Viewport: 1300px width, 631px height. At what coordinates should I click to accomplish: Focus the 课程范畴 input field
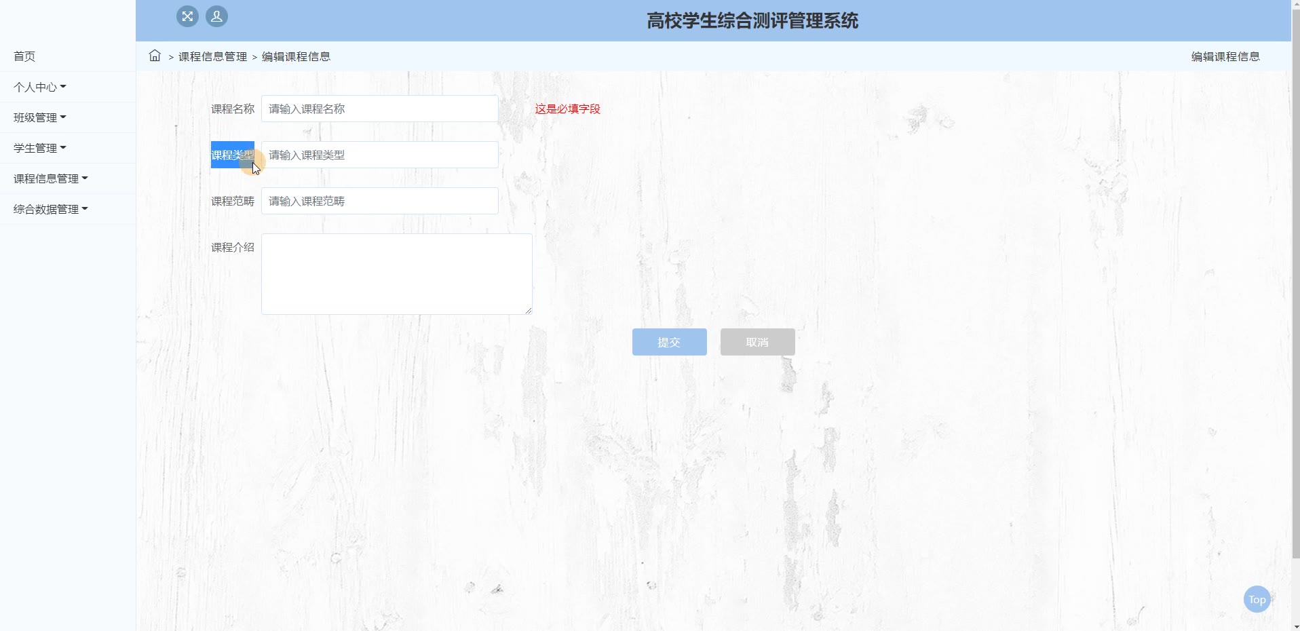380,201
